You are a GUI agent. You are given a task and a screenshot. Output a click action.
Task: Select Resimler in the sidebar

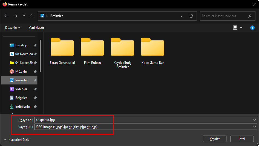point(19,80)
